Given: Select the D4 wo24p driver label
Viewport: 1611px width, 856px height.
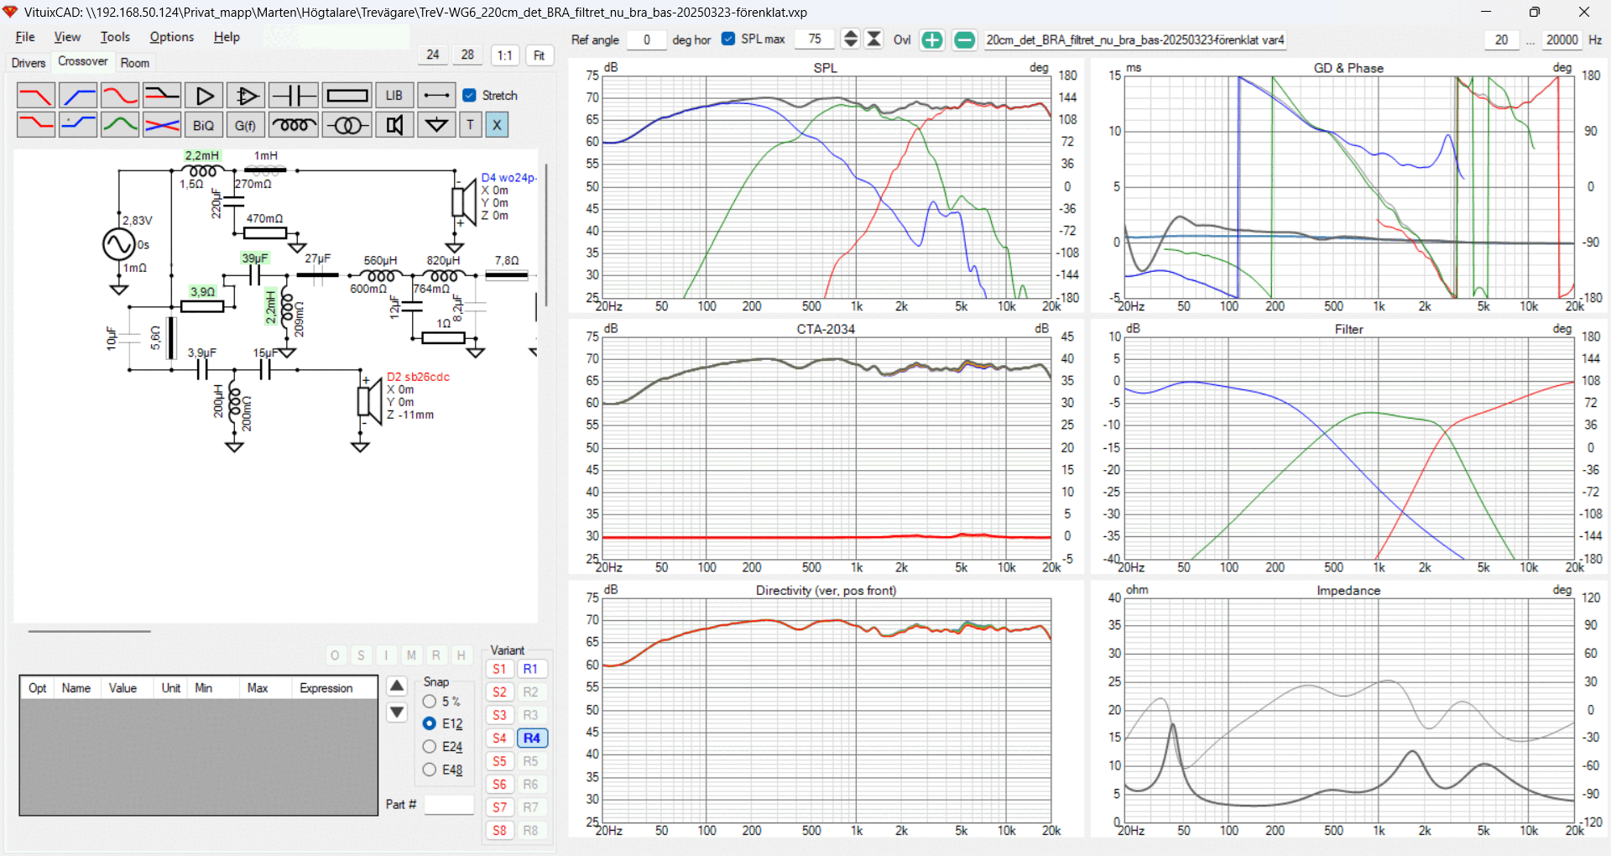Looking at the screenshot, I should click(x=508, y=178).
